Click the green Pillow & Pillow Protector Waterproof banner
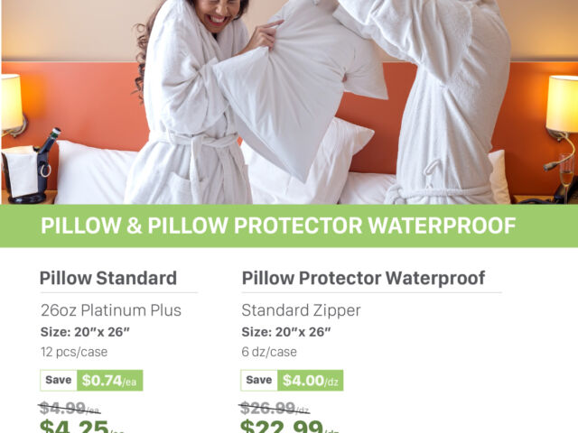Screen dimensions: 578x433 tap(289, 226)
